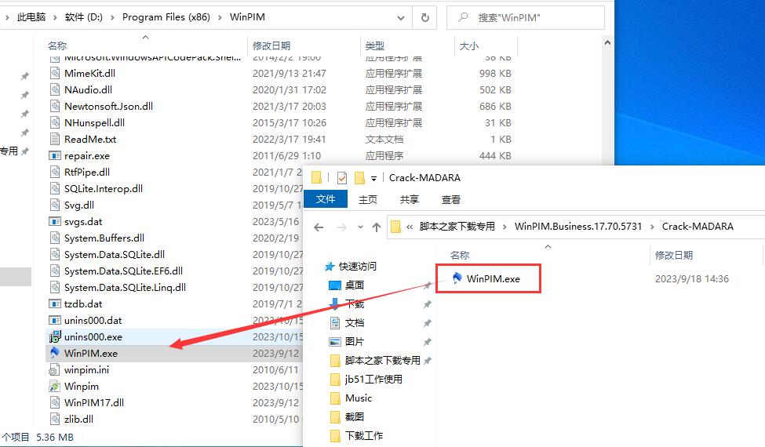Image resolution: width=765 pixels, height=447 pixels.
Task: Click the MimeKit.dll file icon
Action: (x=55, y=73)
